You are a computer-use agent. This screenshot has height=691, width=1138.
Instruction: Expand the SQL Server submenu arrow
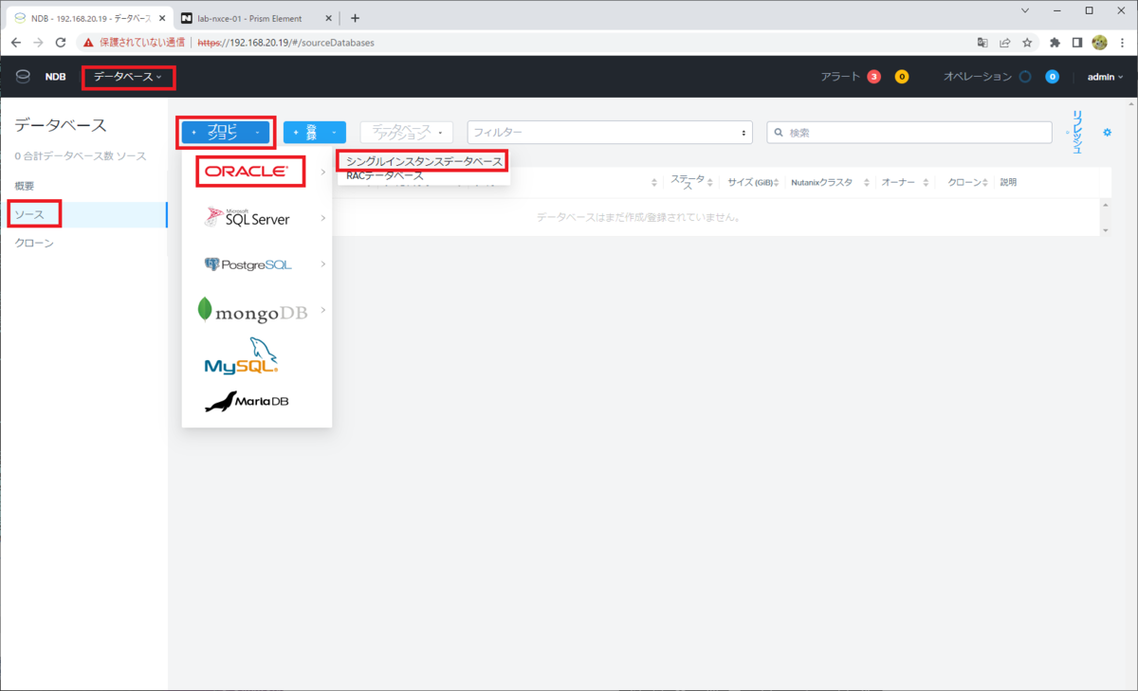pos(323,218)
